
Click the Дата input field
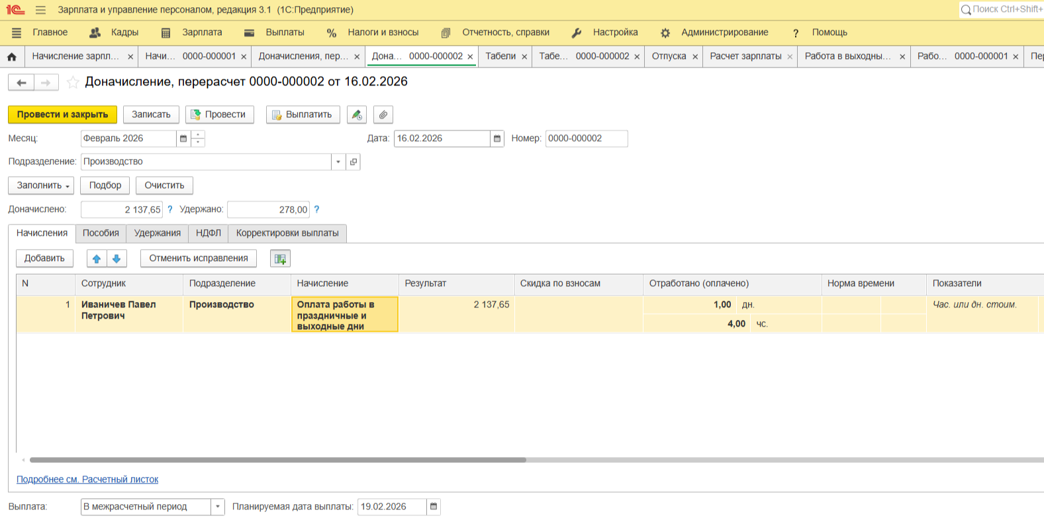point(442,138)
